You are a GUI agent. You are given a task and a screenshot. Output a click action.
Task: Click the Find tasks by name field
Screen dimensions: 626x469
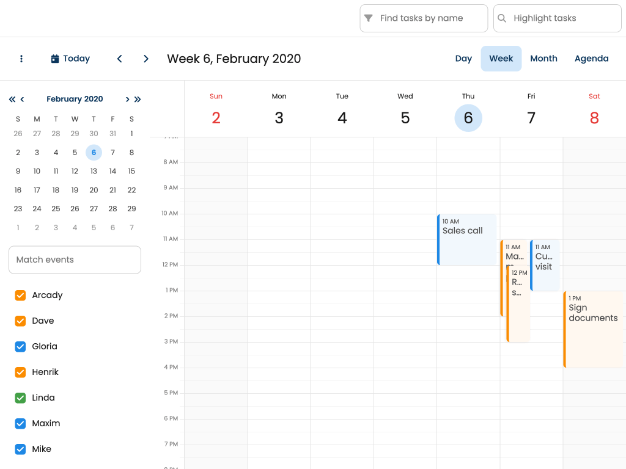[x=431, y=18]
